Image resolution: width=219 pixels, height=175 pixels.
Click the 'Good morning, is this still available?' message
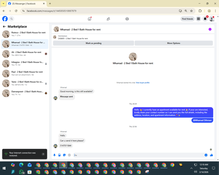[x=76, y=91]
